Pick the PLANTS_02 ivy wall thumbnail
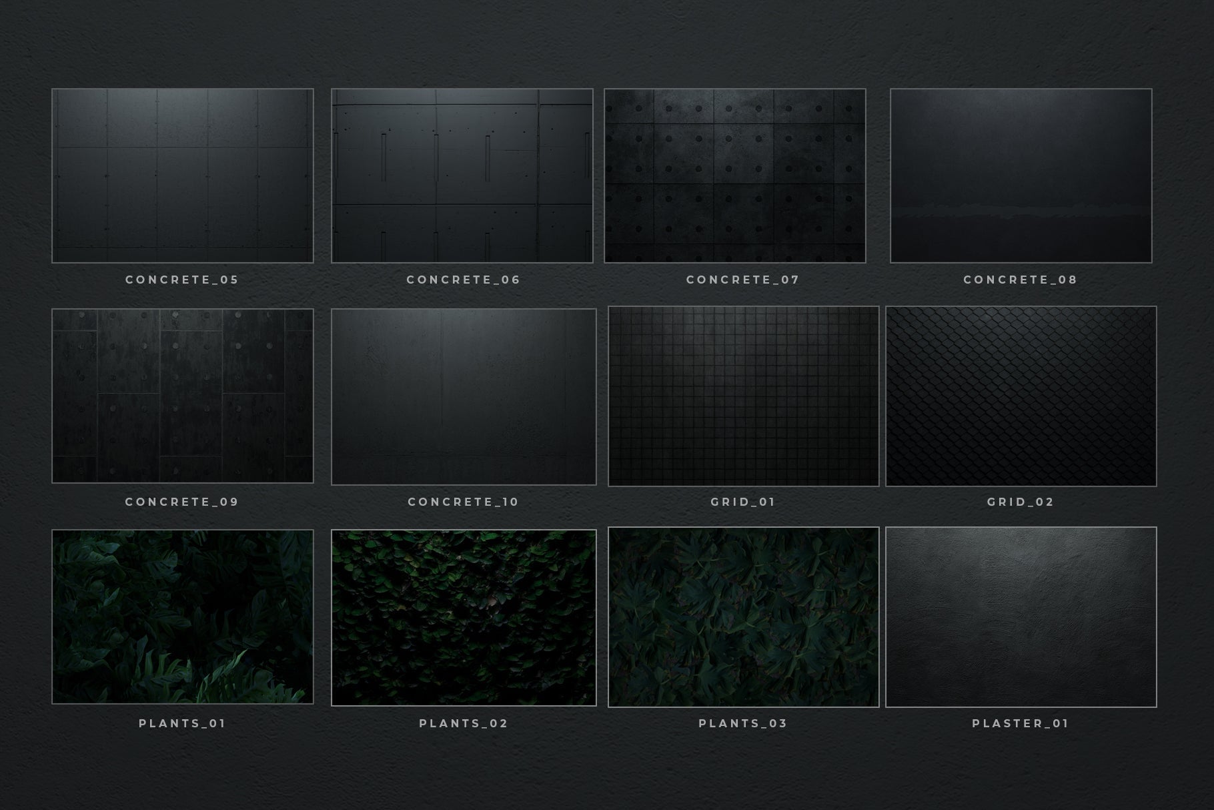This screenshot has width=1214, height=810. point(464,617)
